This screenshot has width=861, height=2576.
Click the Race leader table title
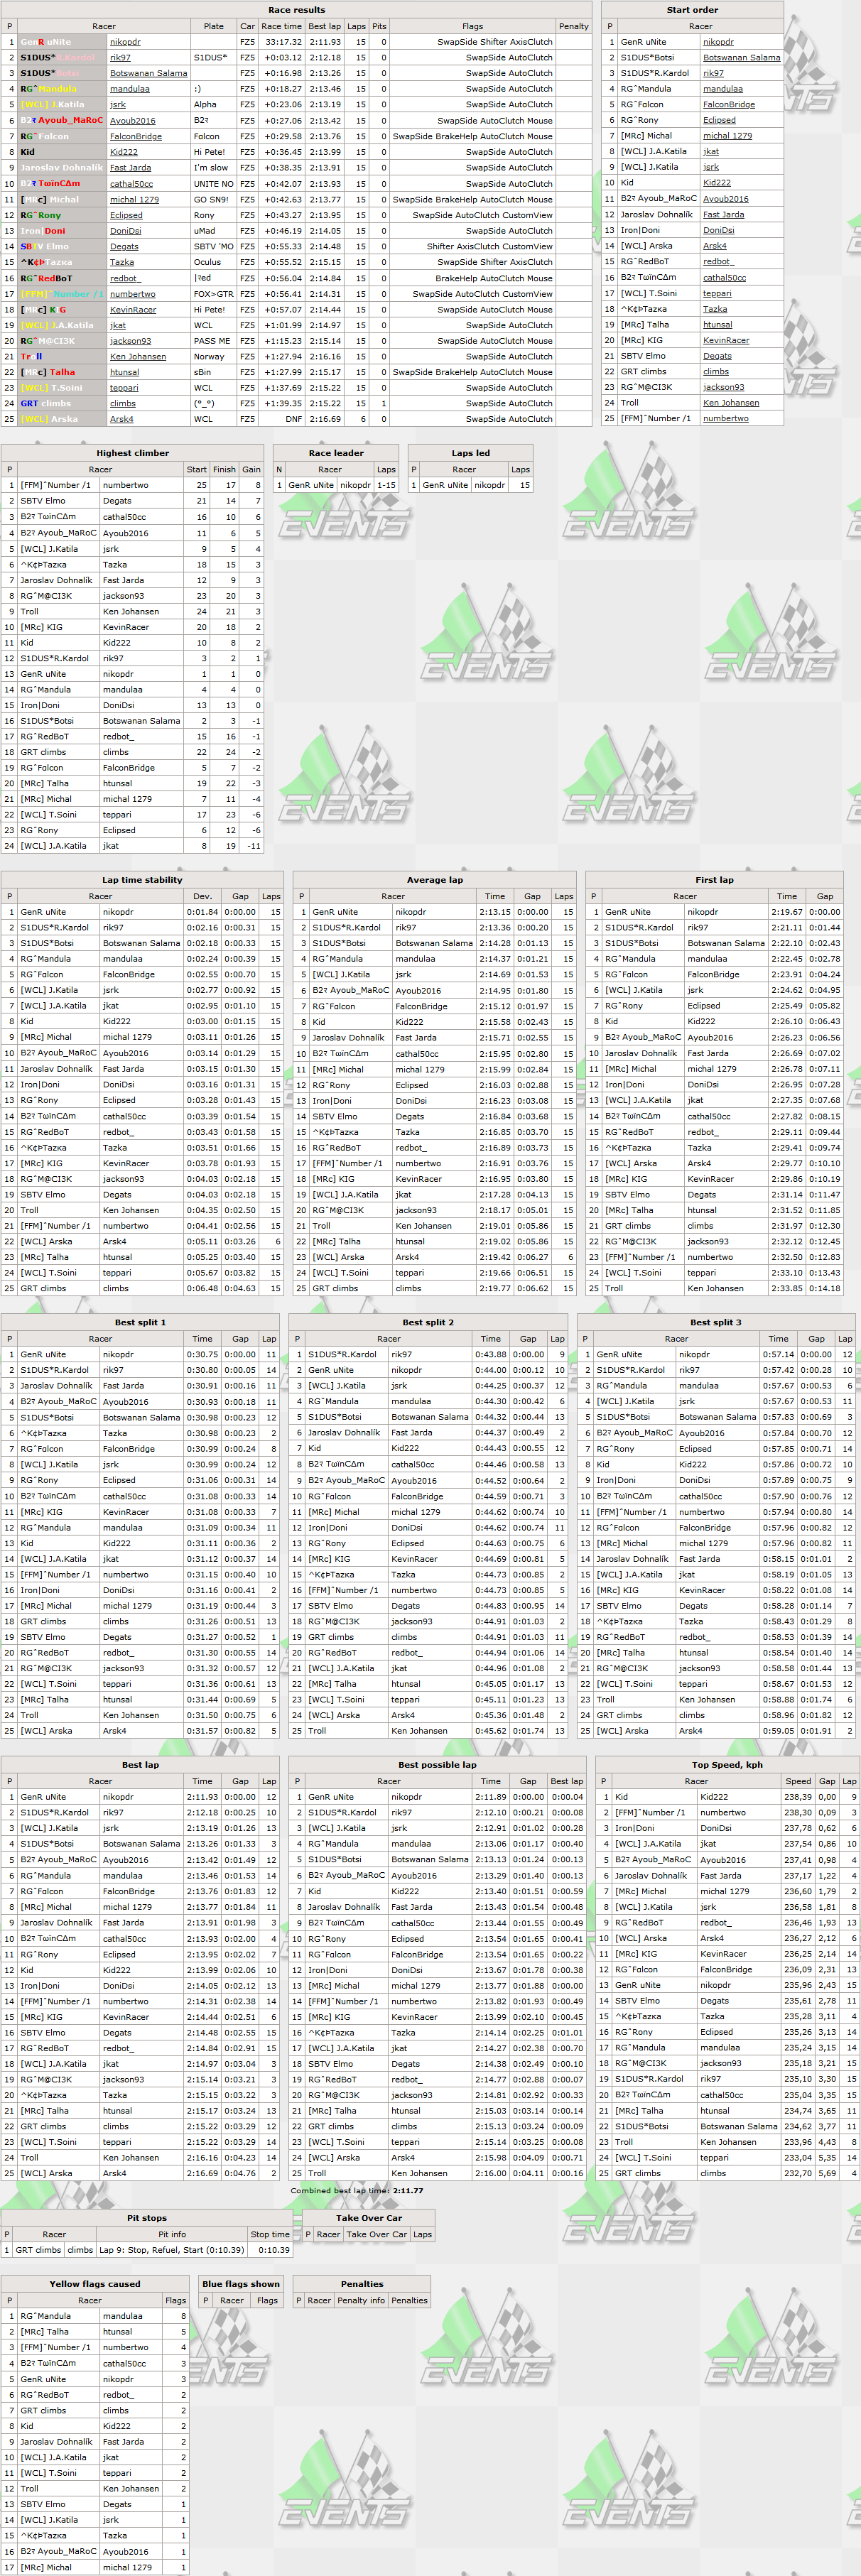click(336, 453)
